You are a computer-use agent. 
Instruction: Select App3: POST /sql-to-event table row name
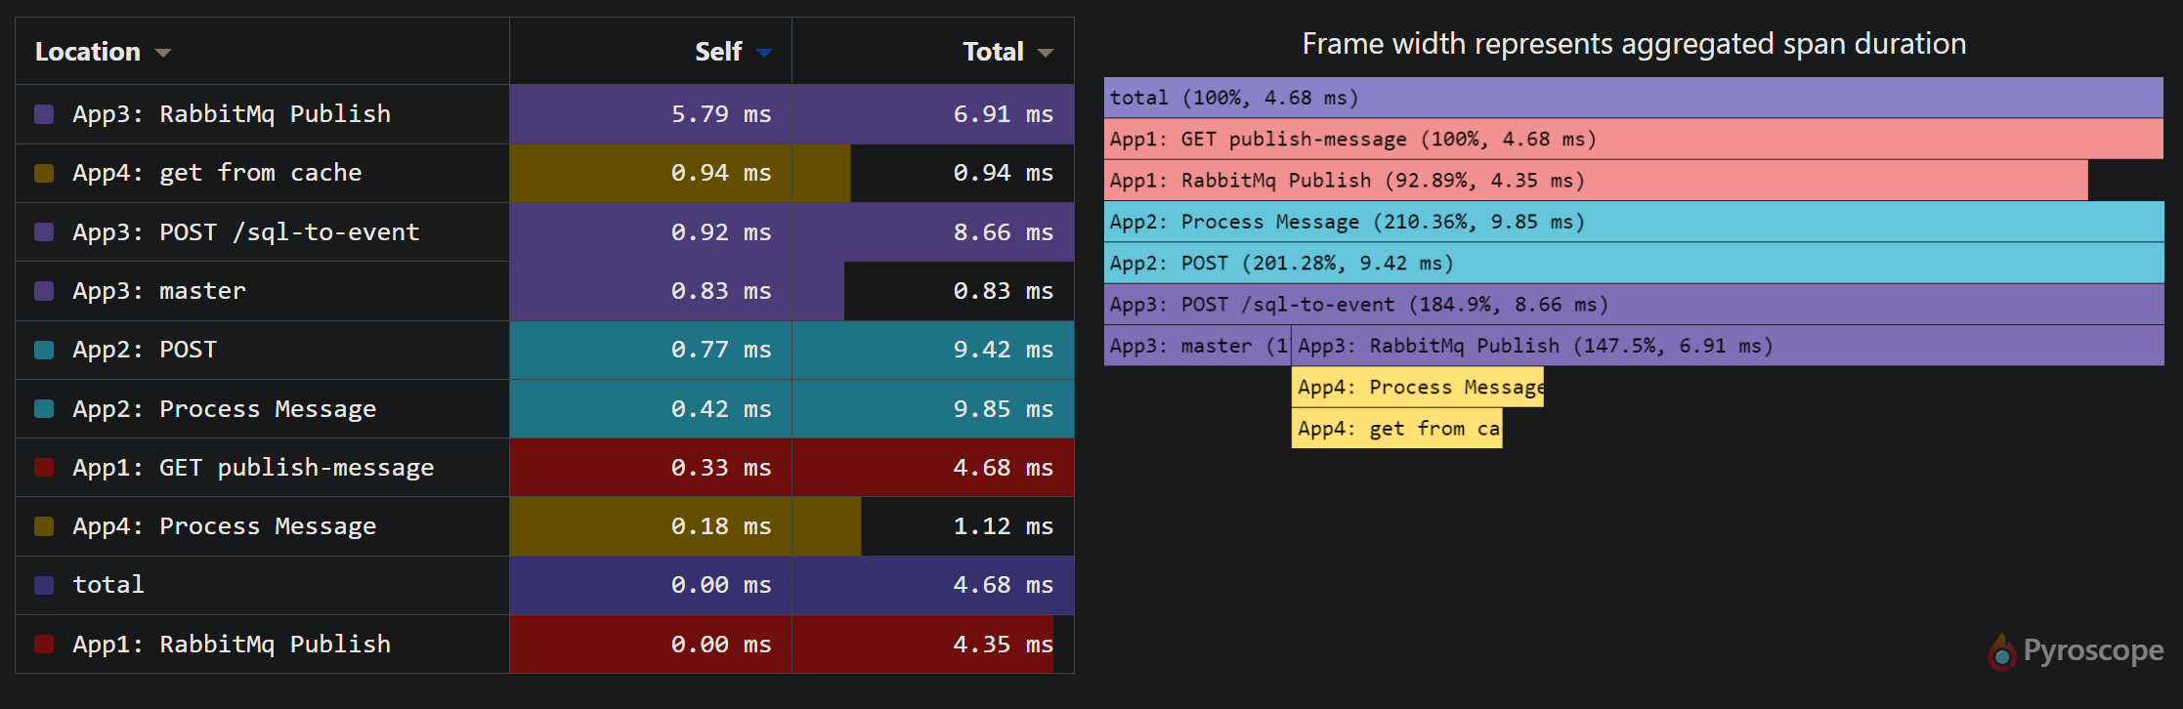(246, 232)
